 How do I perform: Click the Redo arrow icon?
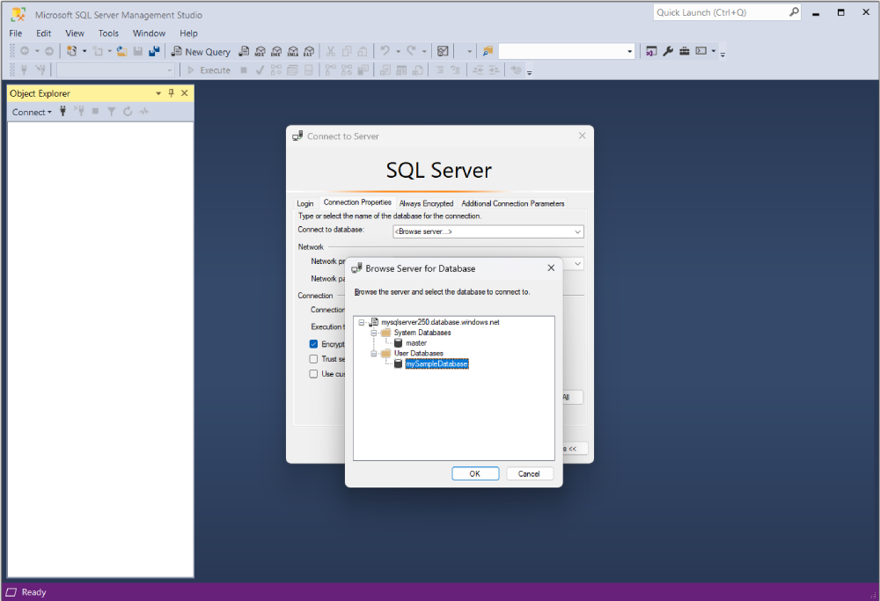pyautogui.click(x=411, y=52)
